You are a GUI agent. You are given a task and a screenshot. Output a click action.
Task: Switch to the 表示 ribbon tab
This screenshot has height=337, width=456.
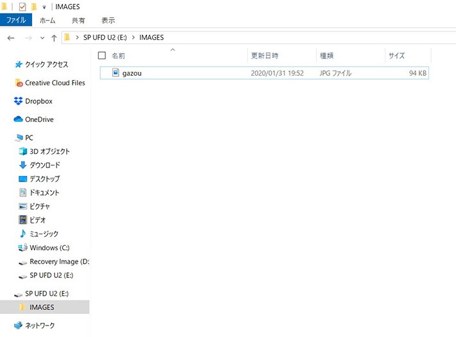(109, 20)
